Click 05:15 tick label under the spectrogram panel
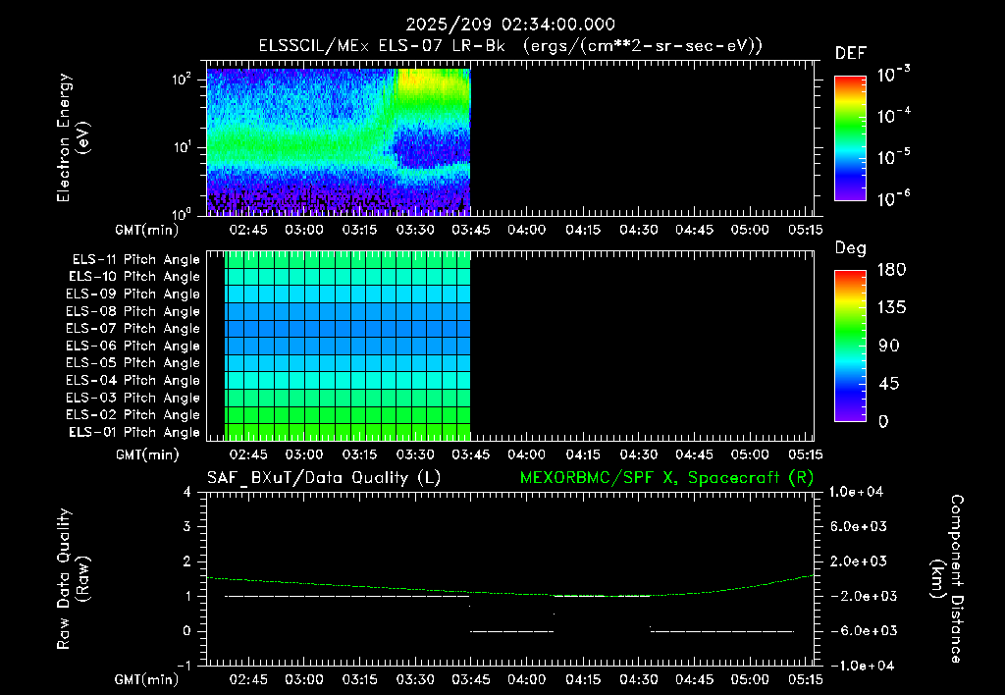Image resolution: width=1005 pixels, height=695 pixels. (805, 230)
